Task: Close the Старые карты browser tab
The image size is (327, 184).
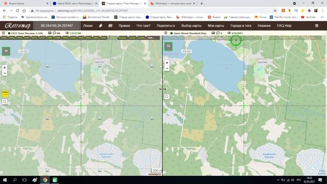Action: click(145, 4)
